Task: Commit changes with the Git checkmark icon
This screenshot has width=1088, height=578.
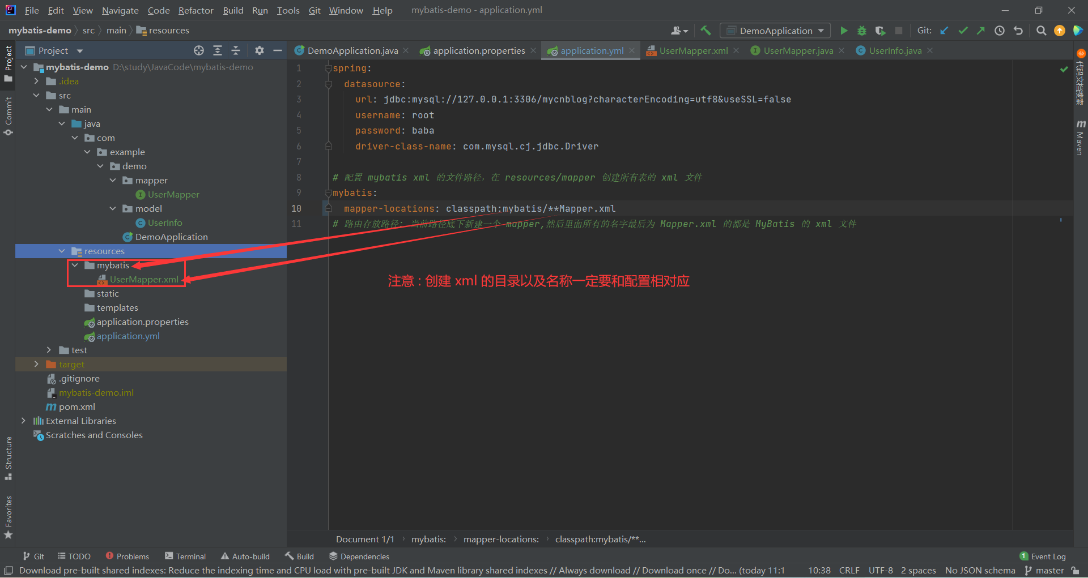Action: 963,31
